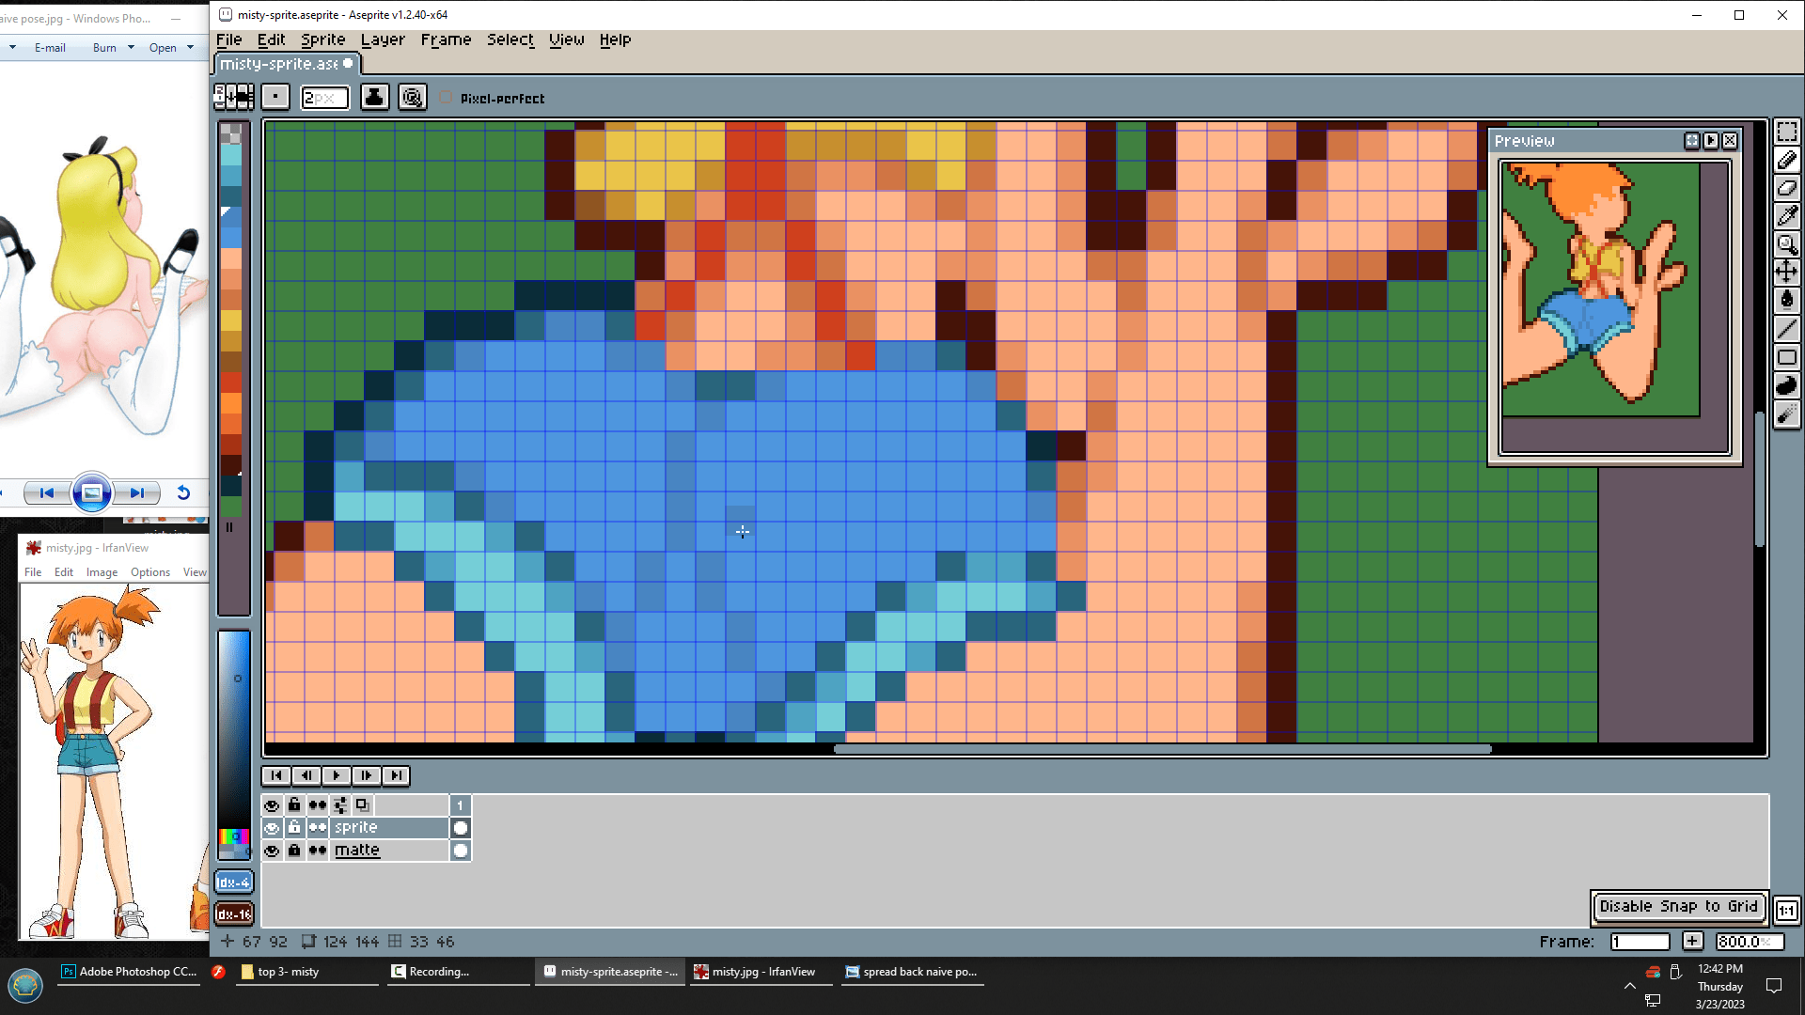Pick the Eyedropper tool
The image size is (1805, 1015).
pos(1786,216)
